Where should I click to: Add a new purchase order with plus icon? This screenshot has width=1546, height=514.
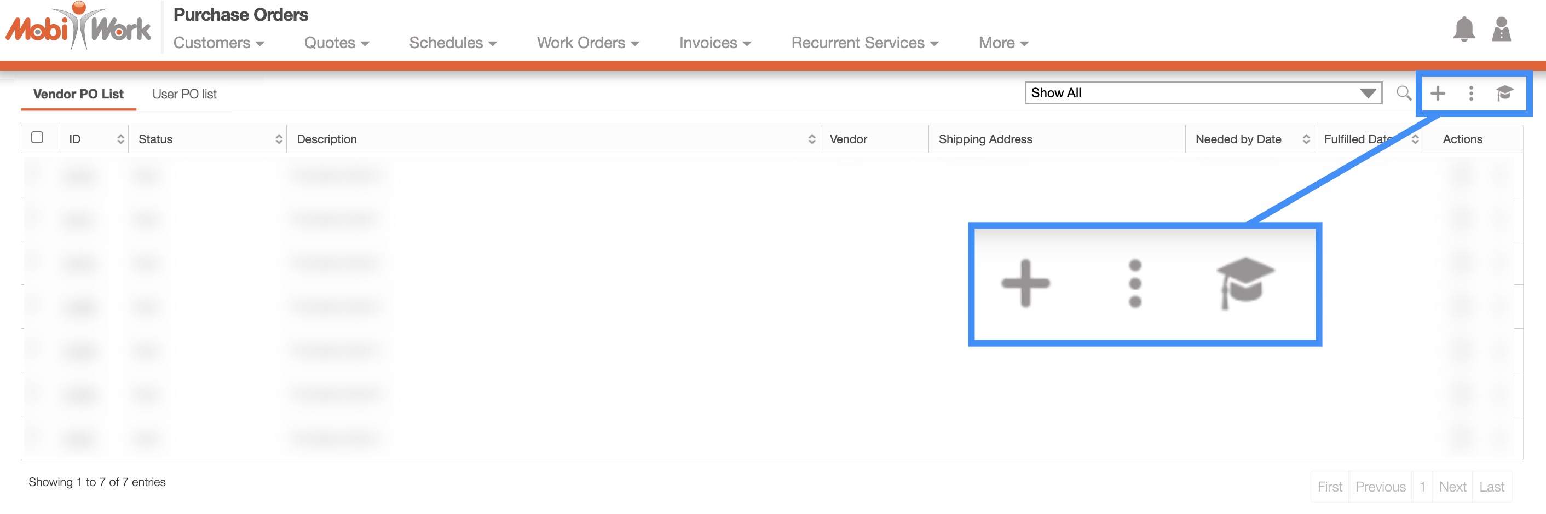[x=1438, y=93]
